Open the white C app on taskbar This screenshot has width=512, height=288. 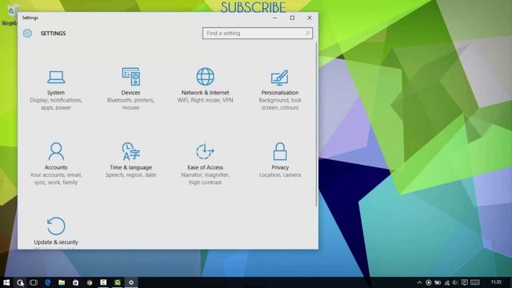point(103,282)
